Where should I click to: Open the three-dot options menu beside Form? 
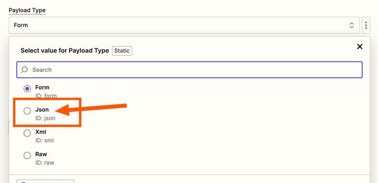(366, 25)
